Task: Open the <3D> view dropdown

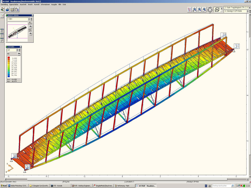Action: click(x=28, y=19)
